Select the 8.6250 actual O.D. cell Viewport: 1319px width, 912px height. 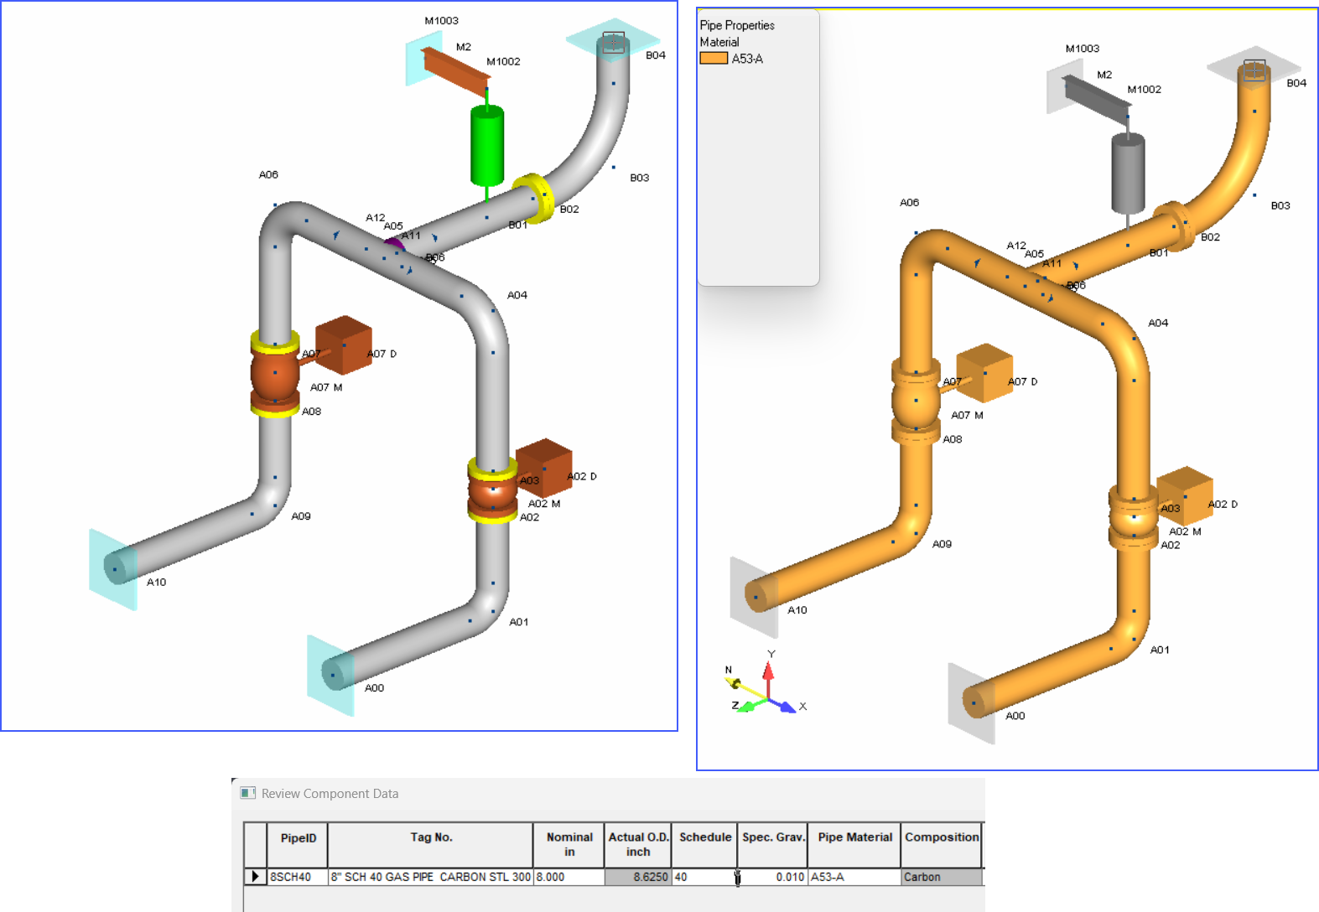click(x=638, y=877)
